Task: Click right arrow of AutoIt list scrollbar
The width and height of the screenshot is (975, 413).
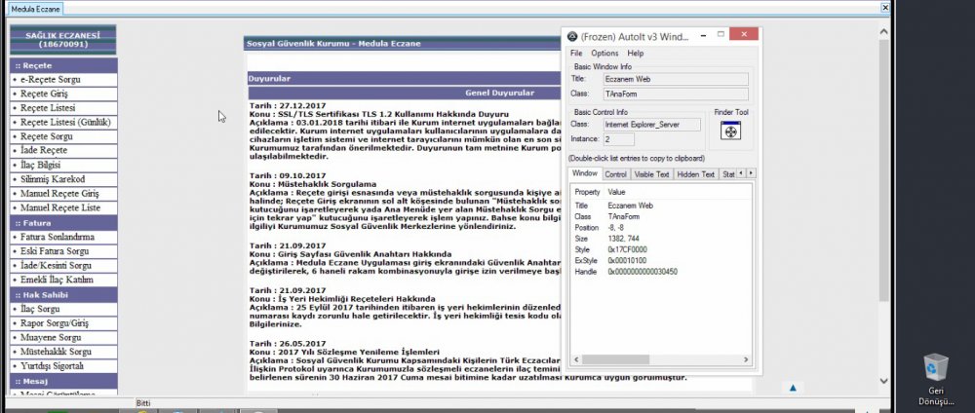Action: (747, 359)
